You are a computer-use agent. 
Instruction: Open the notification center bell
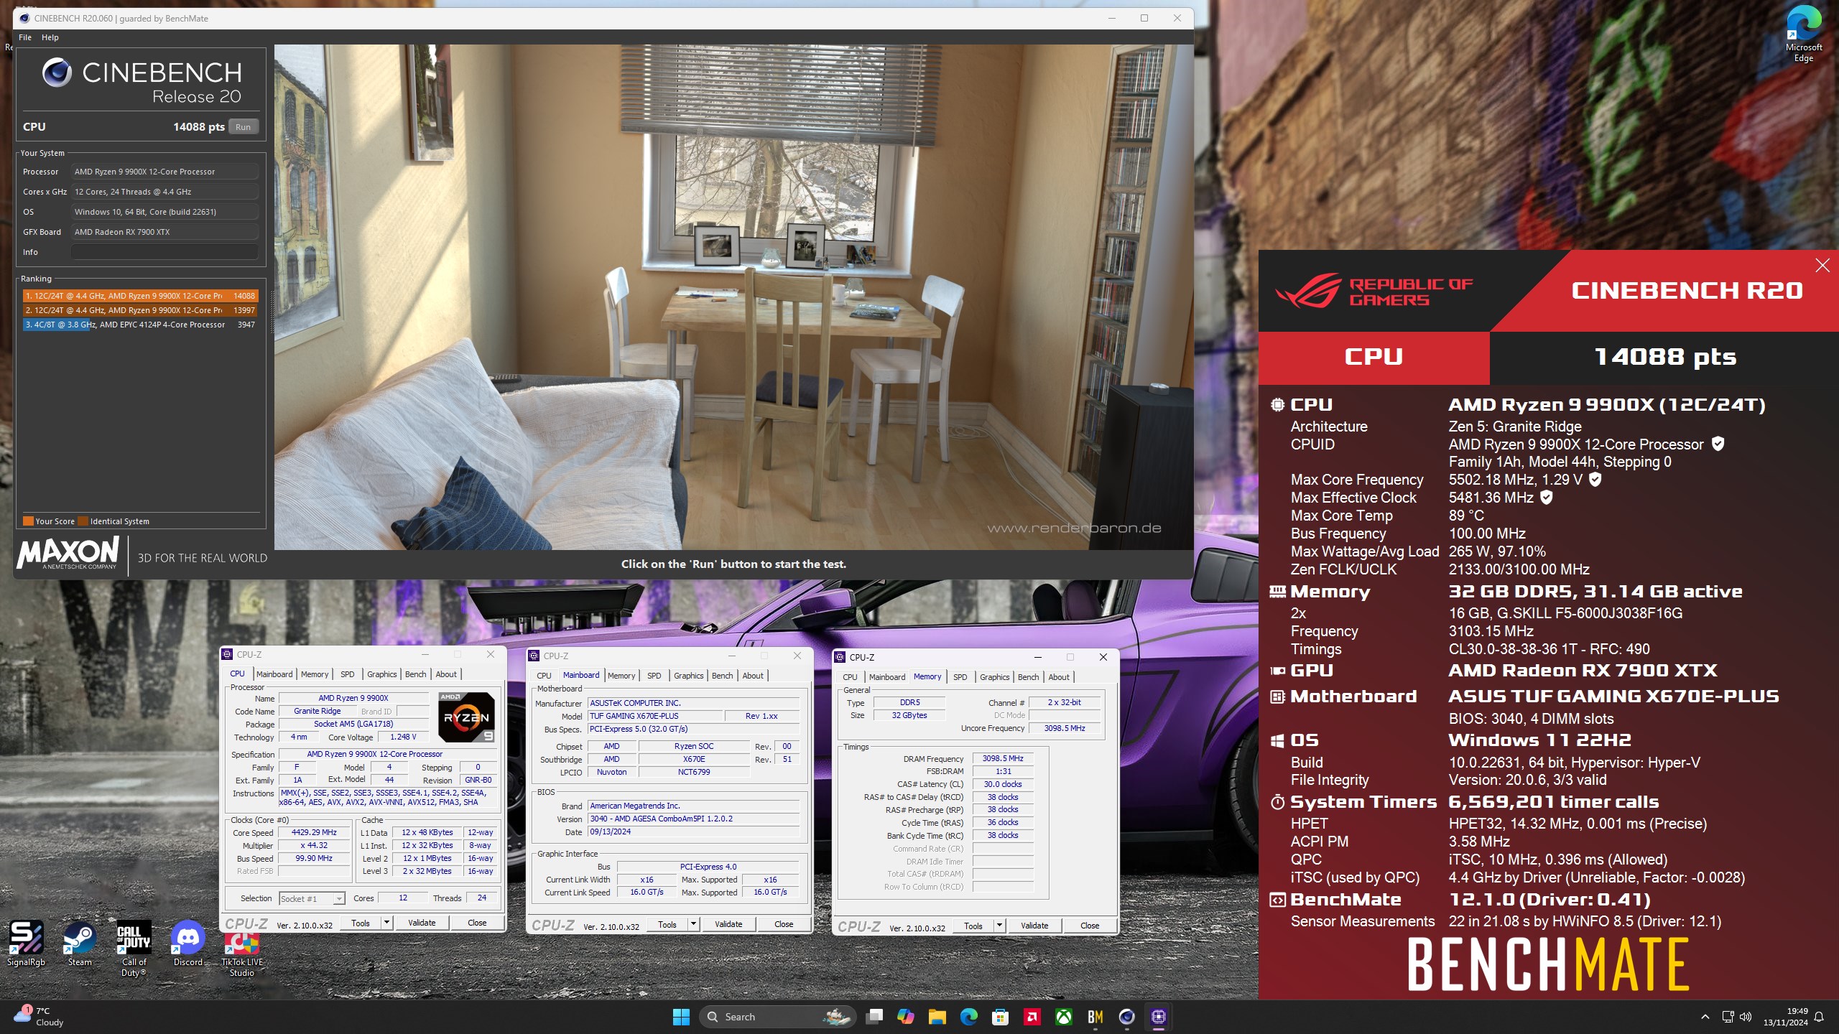tap(1819, 1017)
